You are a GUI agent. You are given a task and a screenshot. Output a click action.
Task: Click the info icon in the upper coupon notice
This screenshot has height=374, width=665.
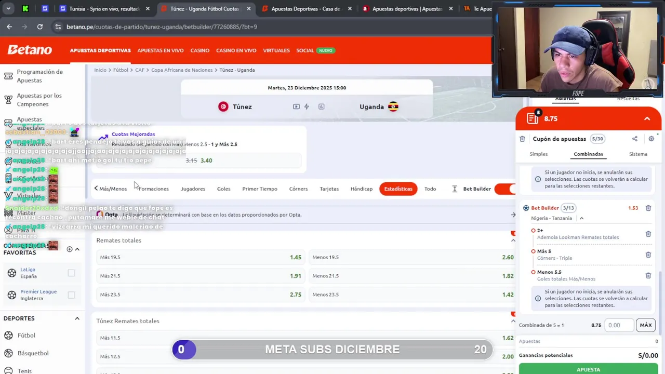click(538, 179)
